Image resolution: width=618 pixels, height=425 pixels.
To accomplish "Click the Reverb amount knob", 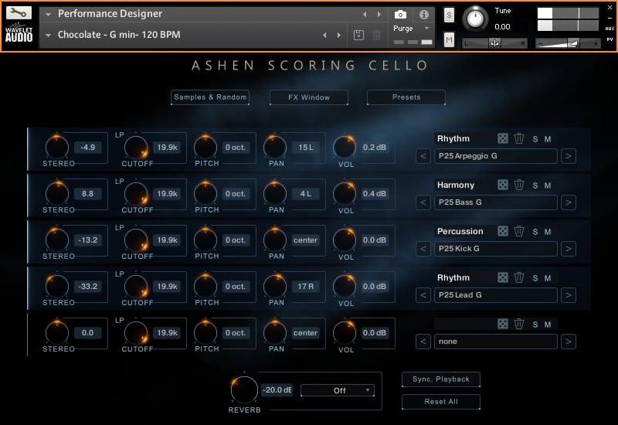I will point(244,389).
